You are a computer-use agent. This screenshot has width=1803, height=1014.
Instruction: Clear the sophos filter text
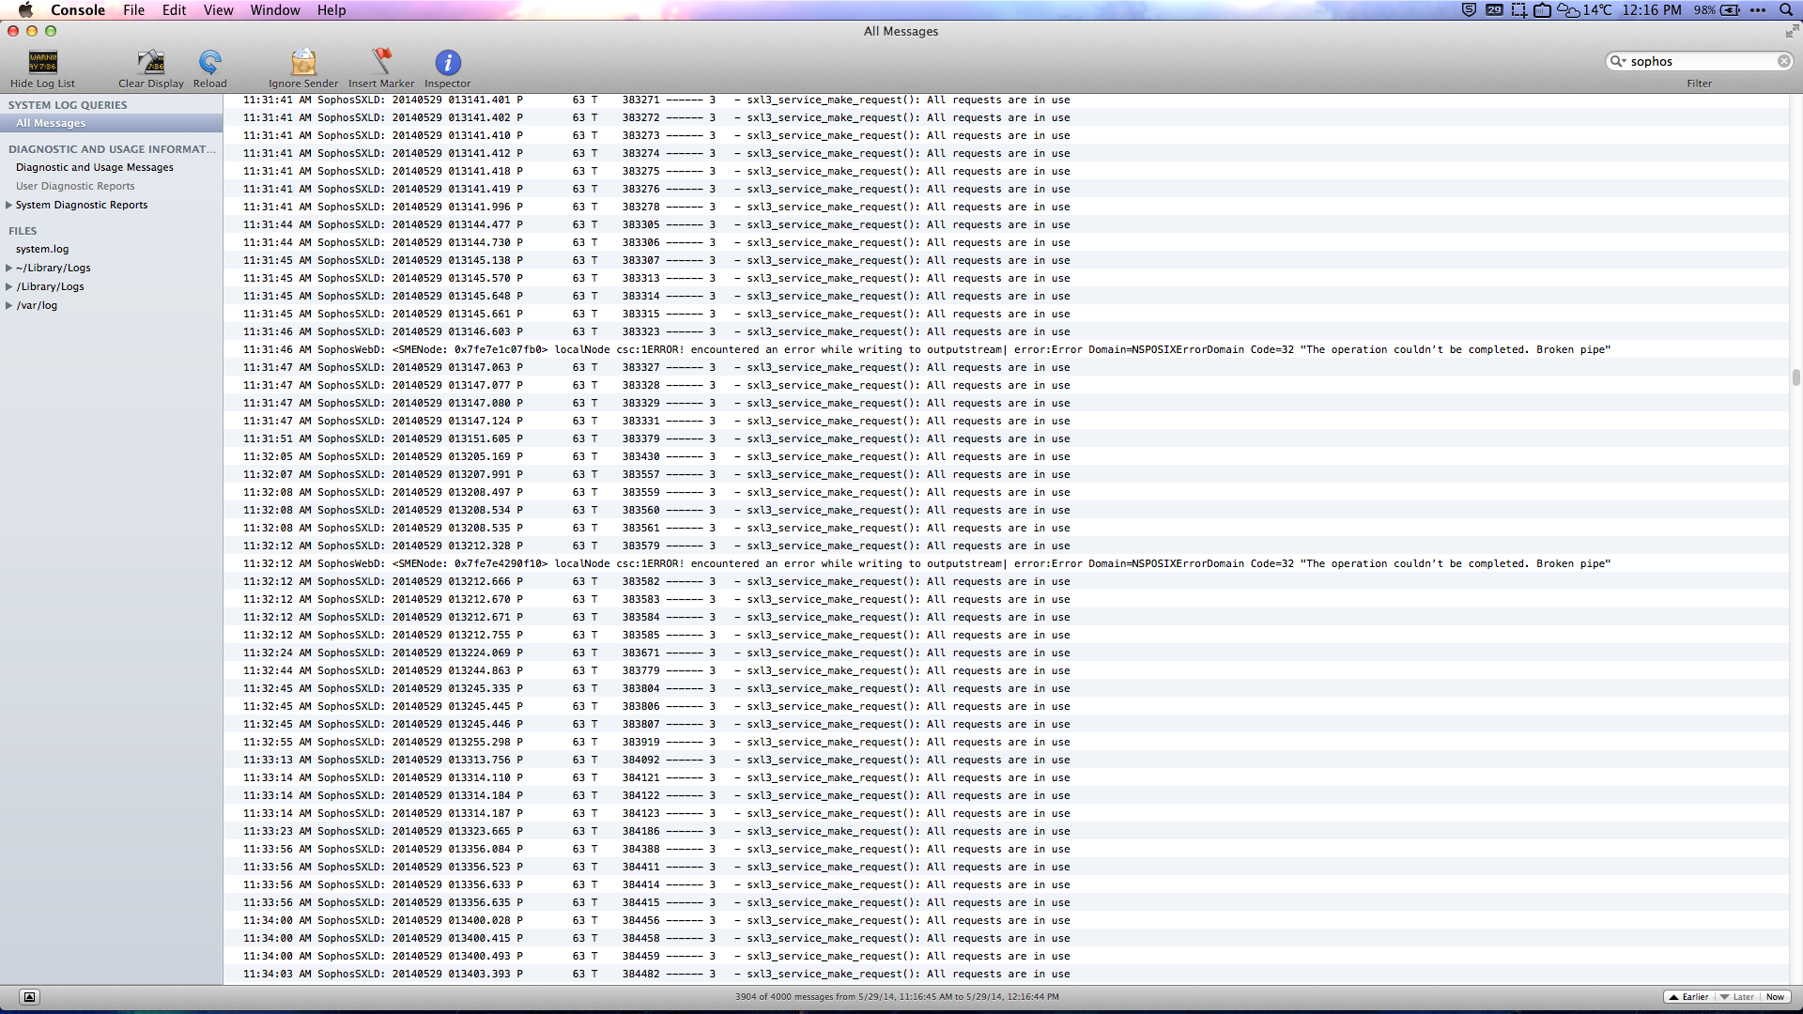point(1783,61)
